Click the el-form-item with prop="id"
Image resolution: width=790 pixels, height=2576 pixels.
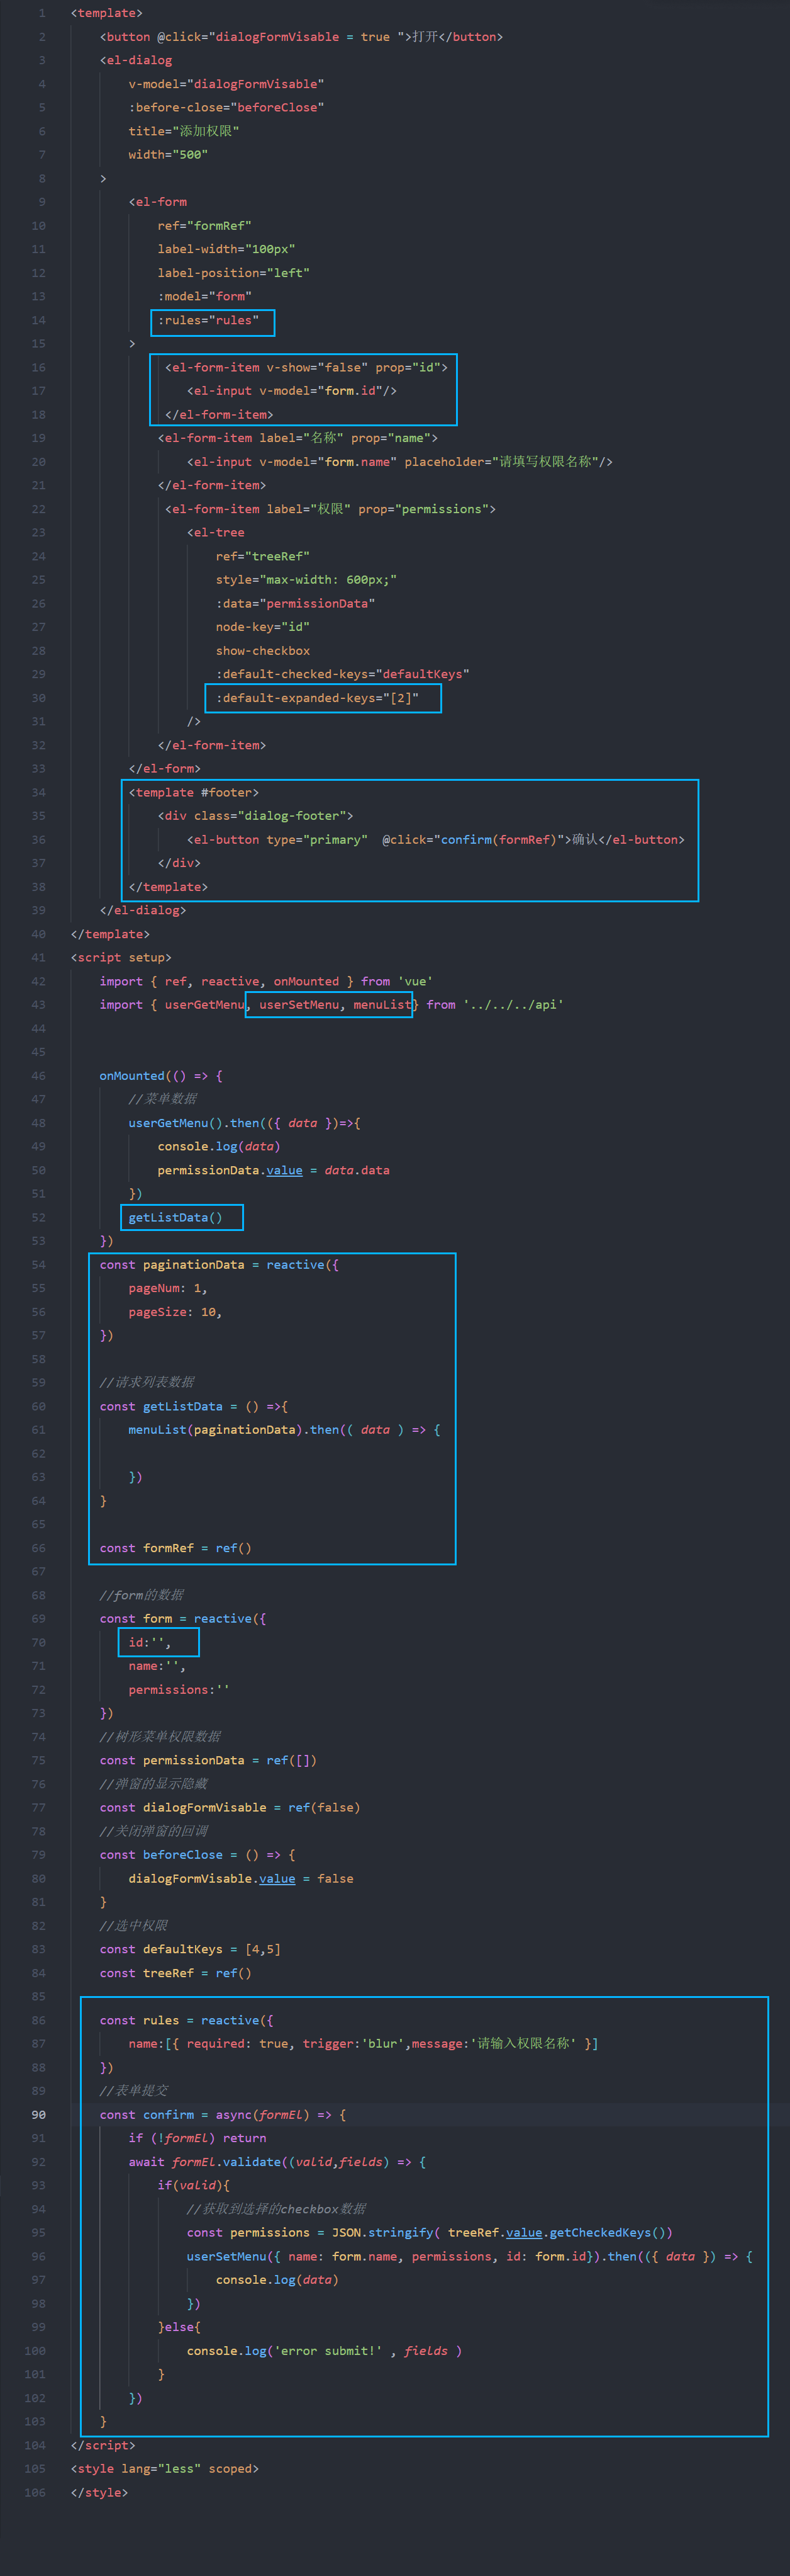(306, 367)
